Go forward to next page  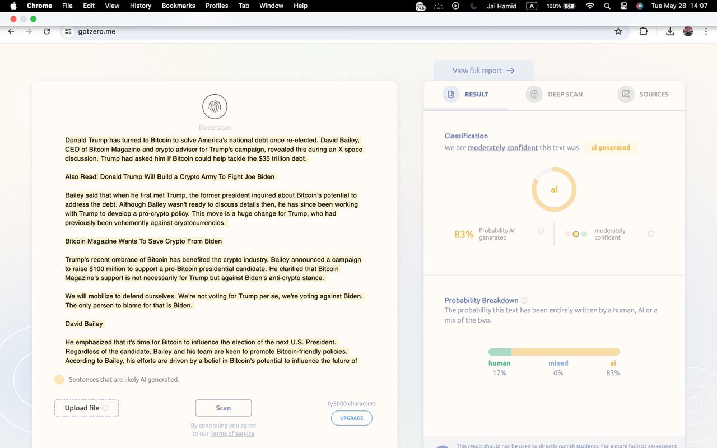[29, 31]
